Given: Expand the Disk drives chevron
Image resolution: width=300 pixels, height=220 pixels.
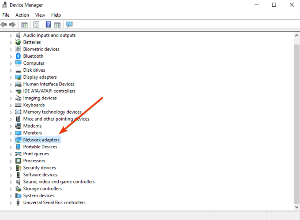Looking at the screenshot, I should 11,70.
